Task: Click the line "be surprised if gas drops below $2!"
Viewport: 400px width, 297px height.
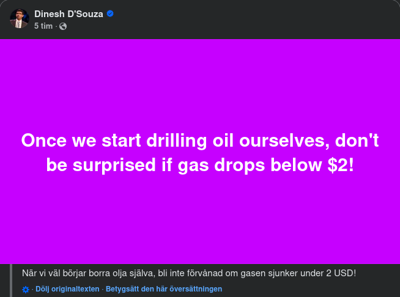Action: (x=200, y=165)
